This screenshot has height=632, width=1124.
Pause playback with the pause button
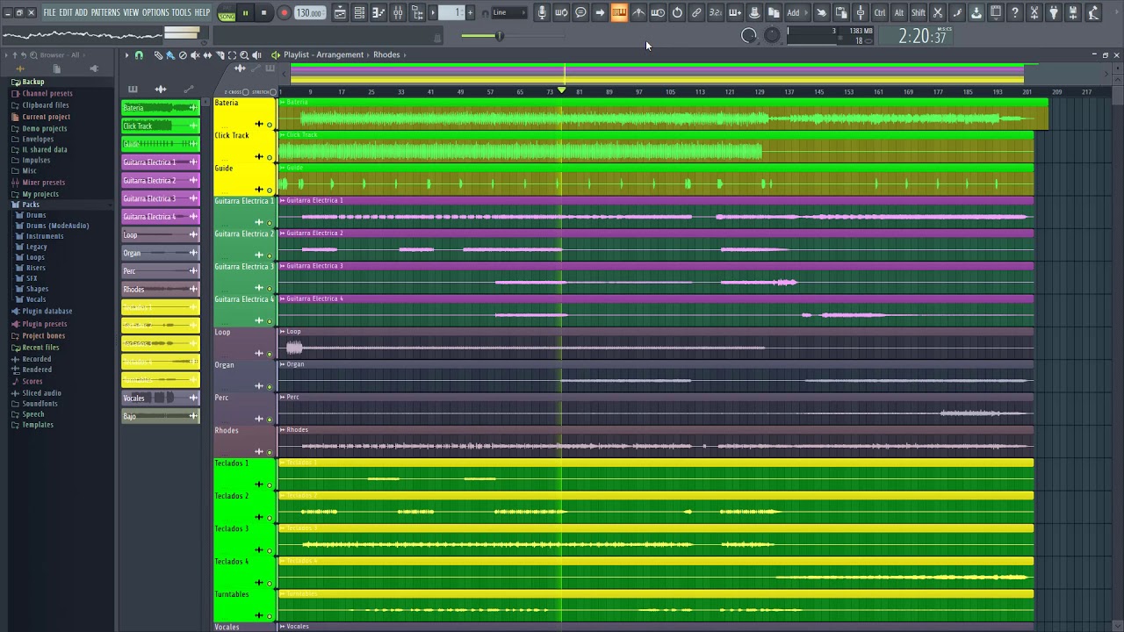click(245, 12)
